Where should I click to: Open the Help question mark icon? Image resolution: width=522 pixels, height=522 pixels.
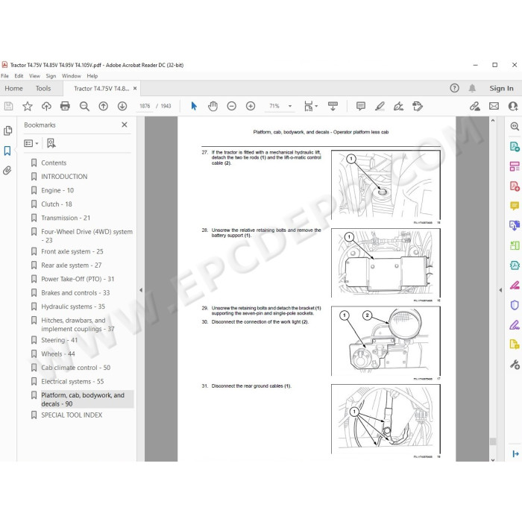coord(454,88)
